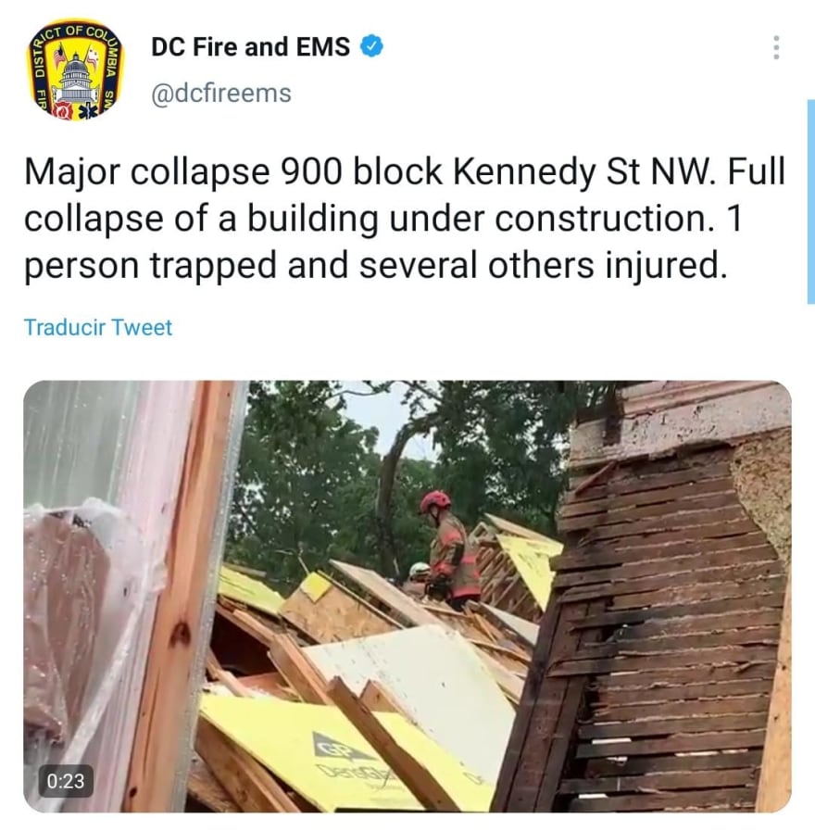Visit the @dcfireems handle
Image resolution: width=815 pixels, height=831 pixels.
[x=221, y=94]
